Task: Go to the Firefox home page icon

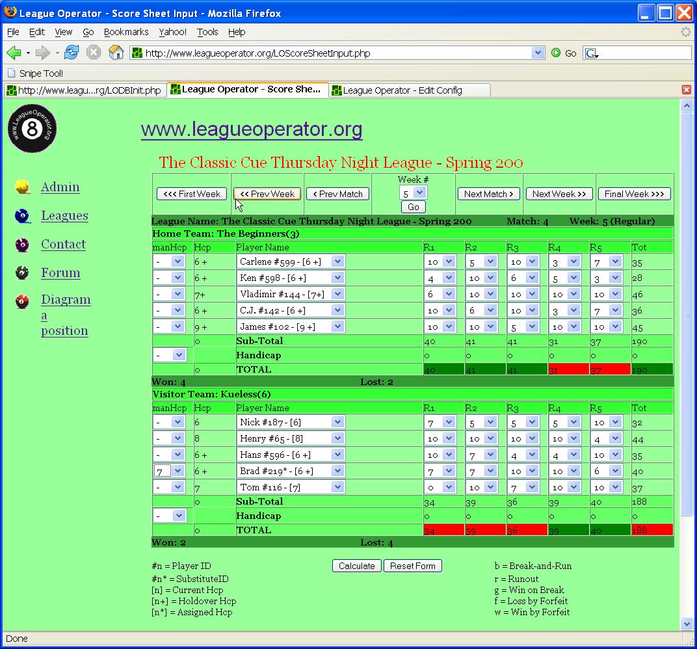Action: [x=116, y=53]
